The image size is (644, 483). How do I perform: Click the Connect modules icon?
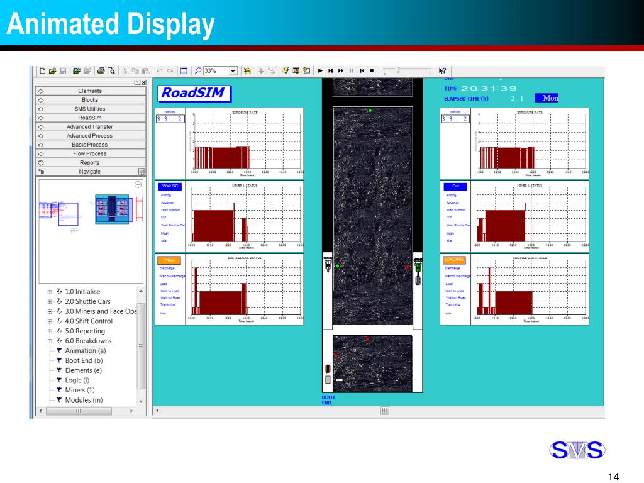pos(272,71)
